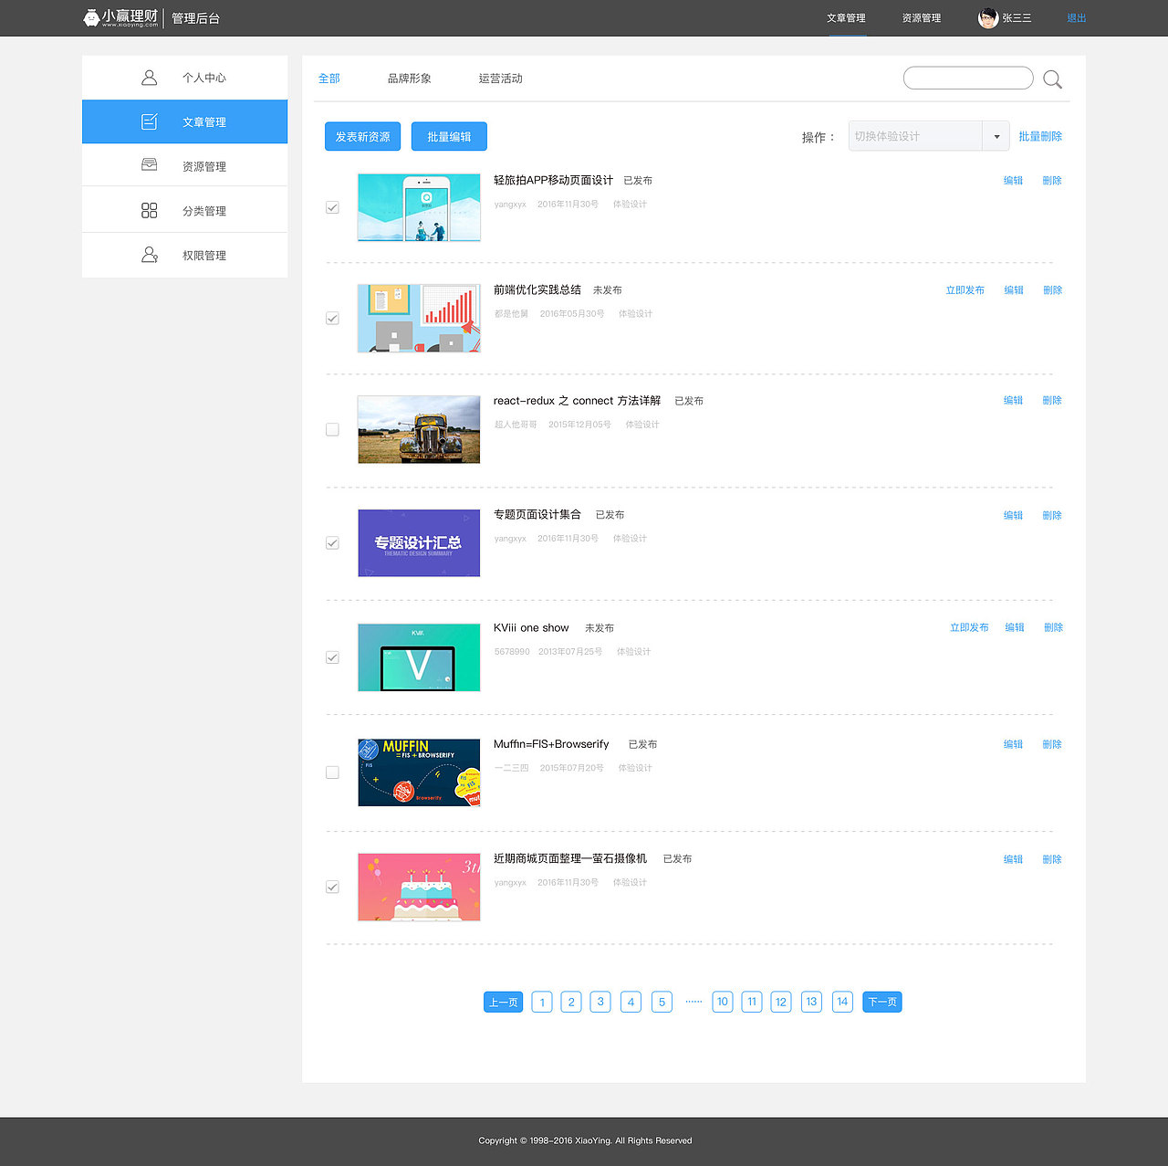Click the 批量编辑 button
This screenshot has height=1166, width=1168.
[x=449, y=136]
